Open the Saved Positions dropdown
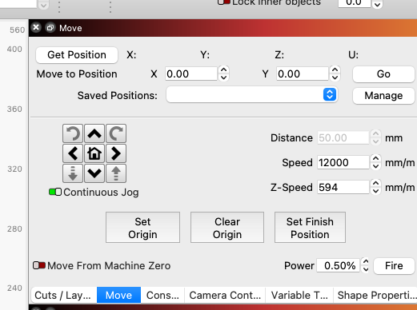The height and width of the screenshot is (310, 417). click(251, 94)
